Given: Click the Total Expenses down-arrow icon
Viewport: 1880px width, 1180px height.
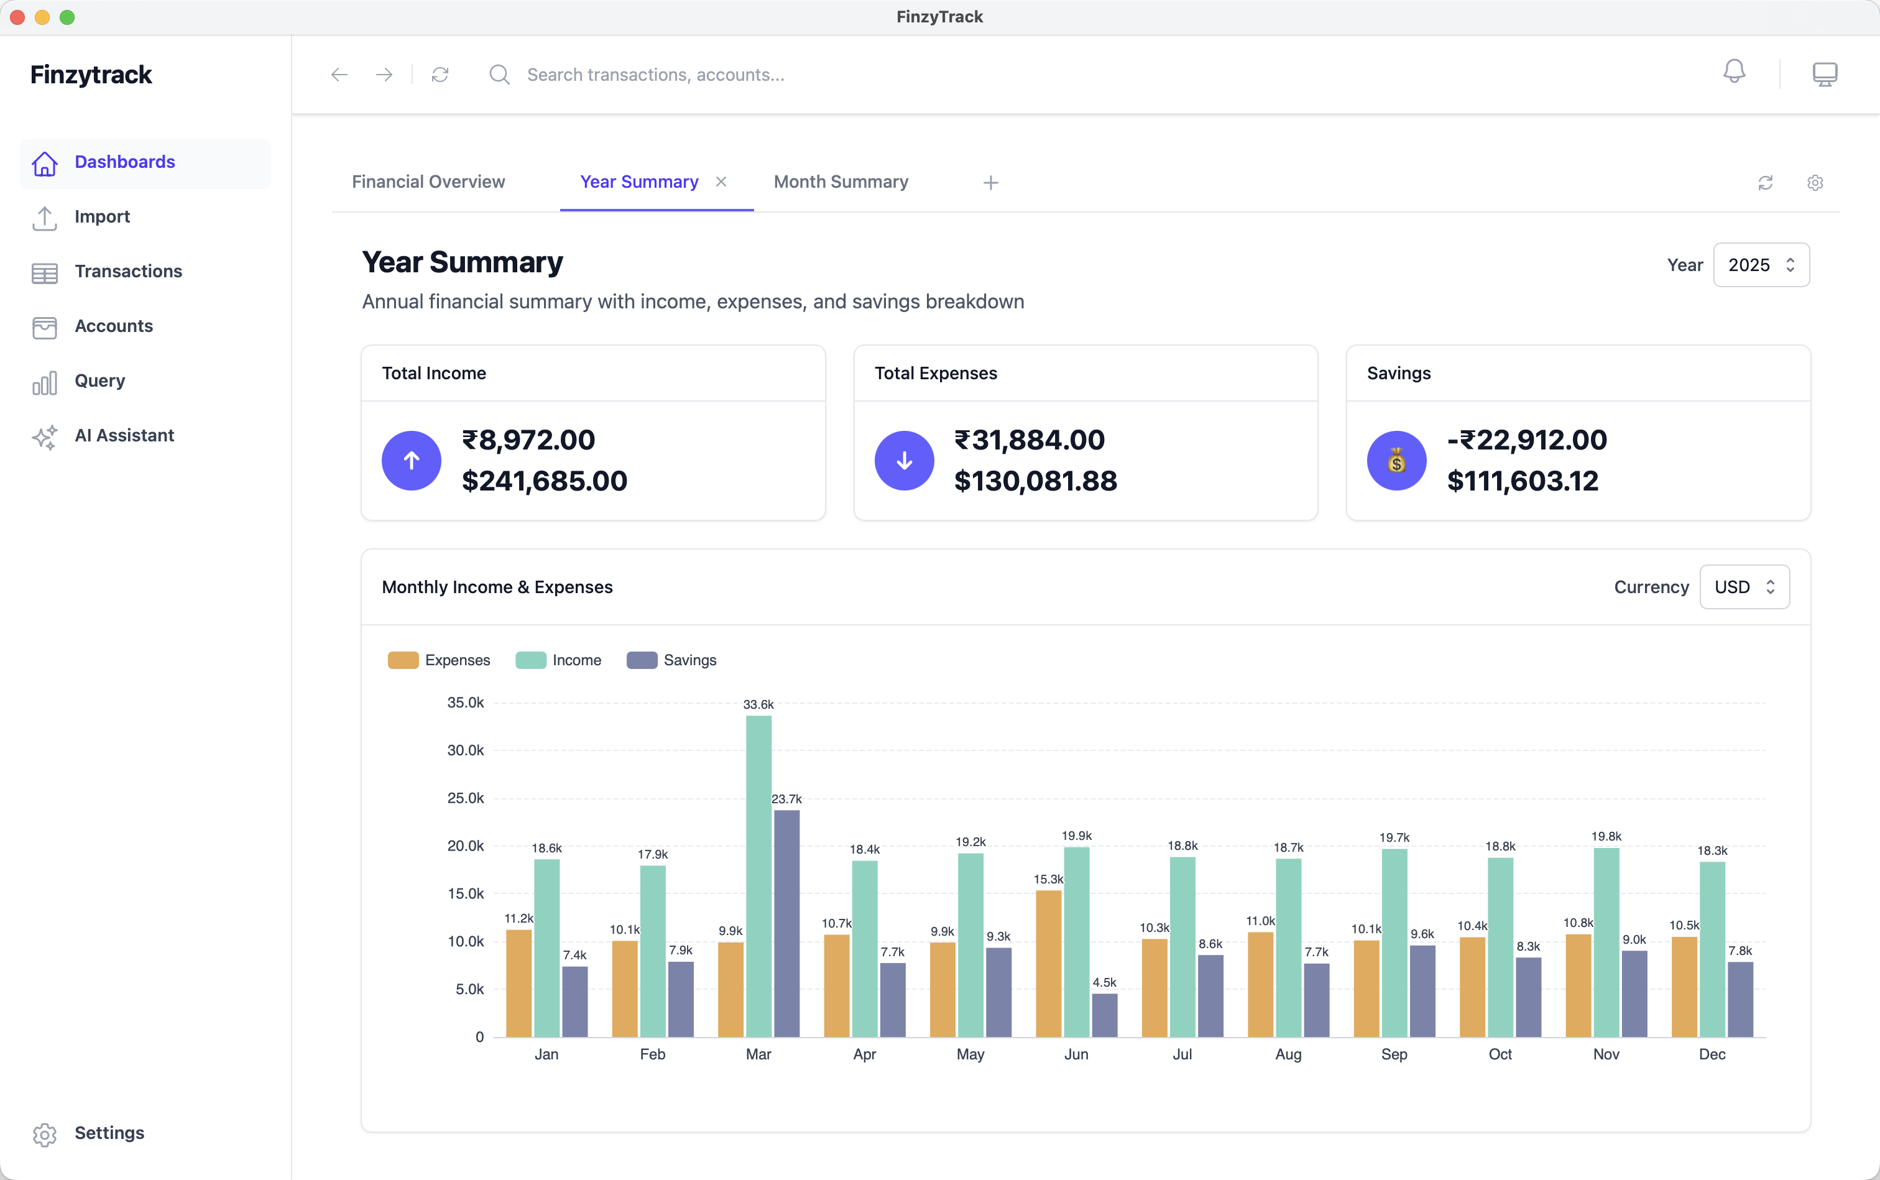Looking at the screenshot, I should 905,461.
